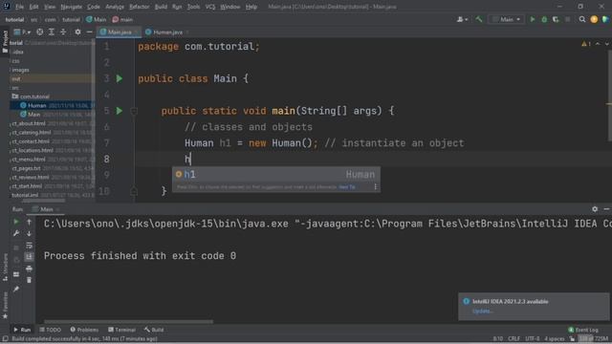612x344 pixels.
Task: Click the down arrow in Run console
Action: (x=29, y=233)
